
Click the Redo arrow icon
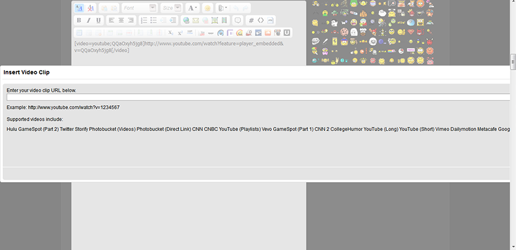click(x=245, y=8)
